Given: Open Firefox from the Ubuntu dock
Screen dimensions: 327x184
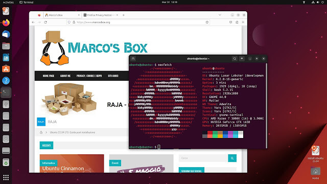Looking at the screenshot, I should [x=6, y=22].
